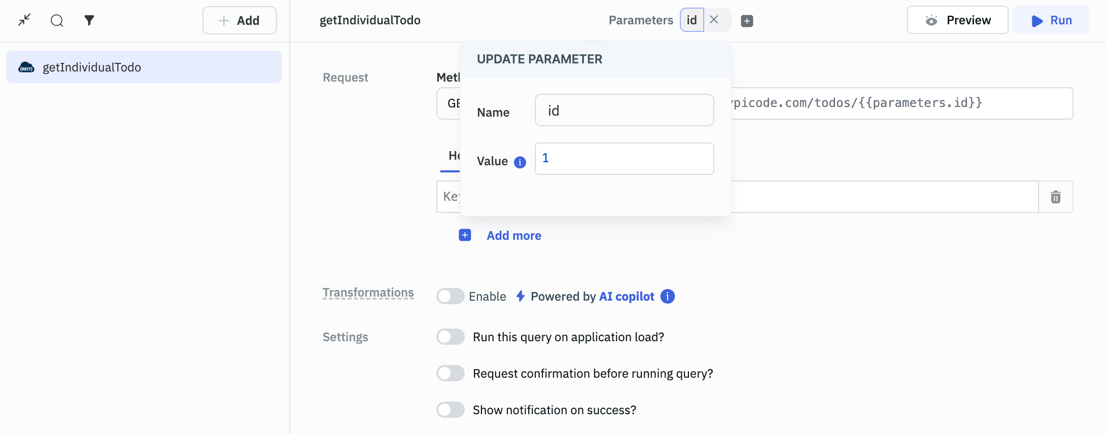Click the info icon next to Value
Viewport: 1106px width, 434px height.
click(x=520, y=162)
